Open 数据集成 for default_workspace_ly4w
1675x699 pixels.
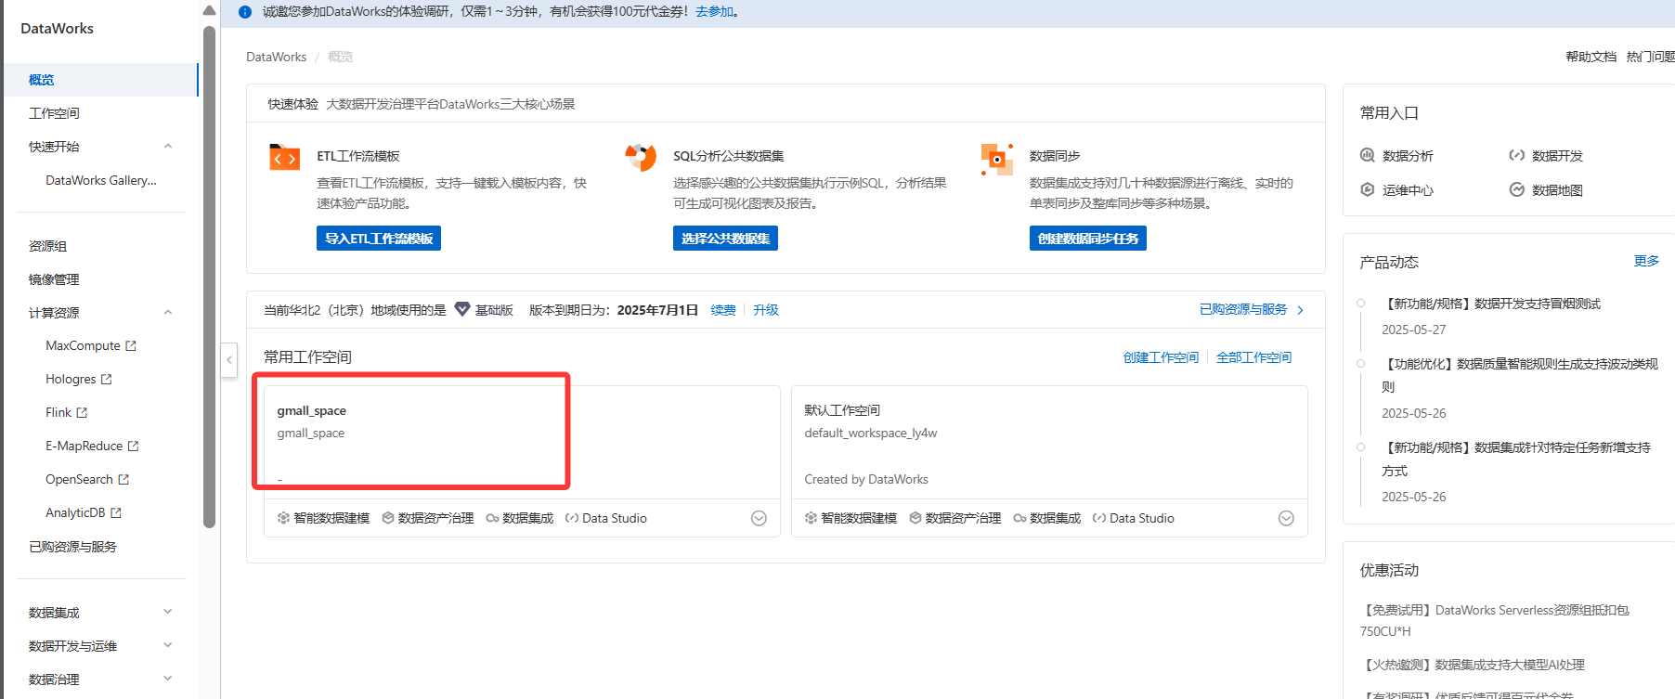pyautogui.click(x=1047, y=518)
